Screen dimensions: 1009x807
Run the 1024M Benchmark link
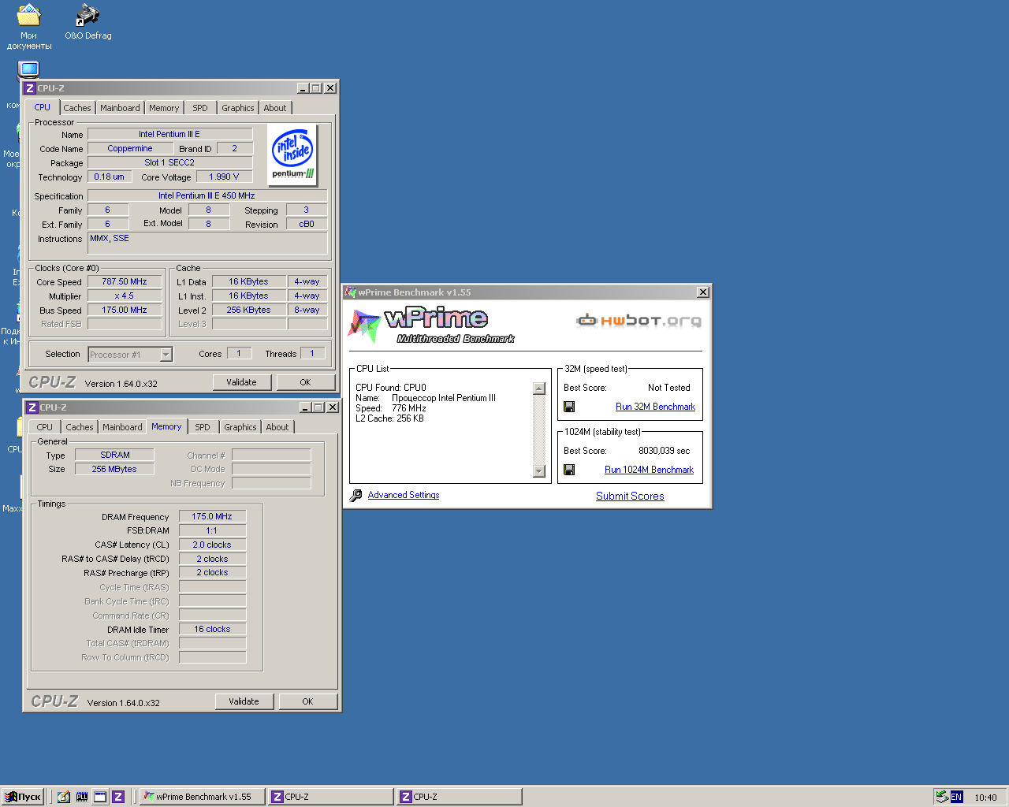(x=649, y=470)
